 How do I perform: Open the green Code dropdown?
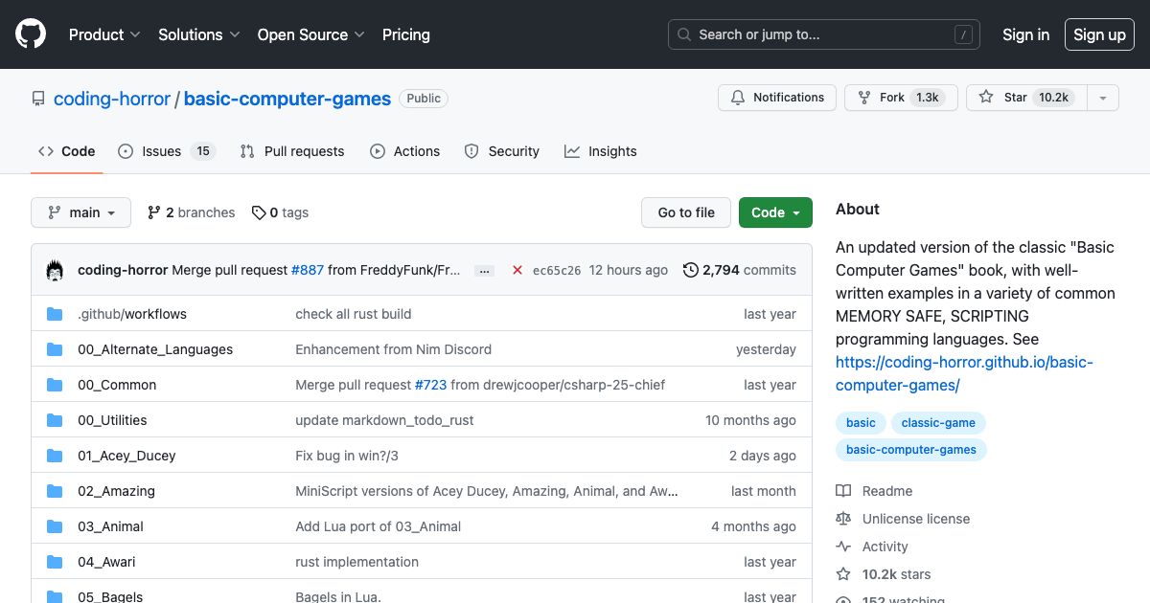tap(775, 212)
